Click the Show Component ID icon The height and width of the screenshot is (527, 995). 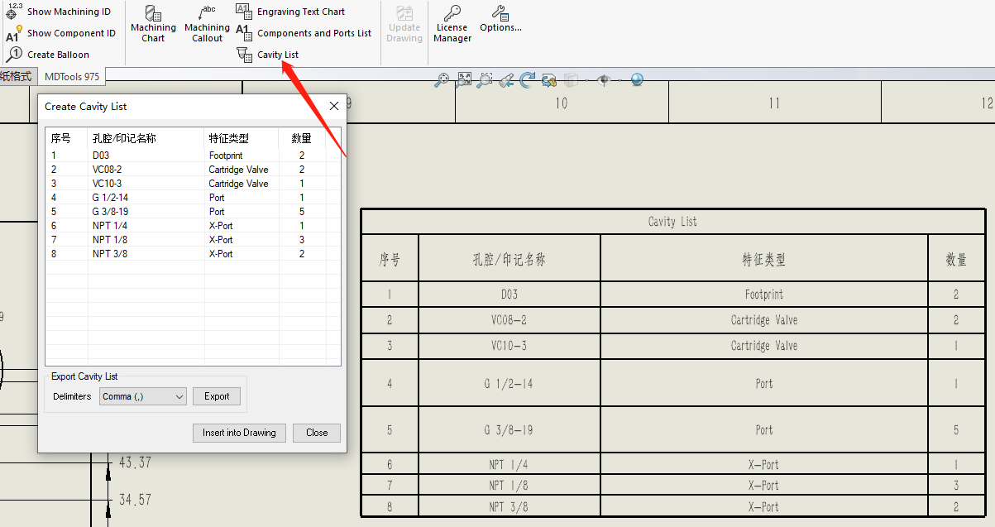point(12,33)
